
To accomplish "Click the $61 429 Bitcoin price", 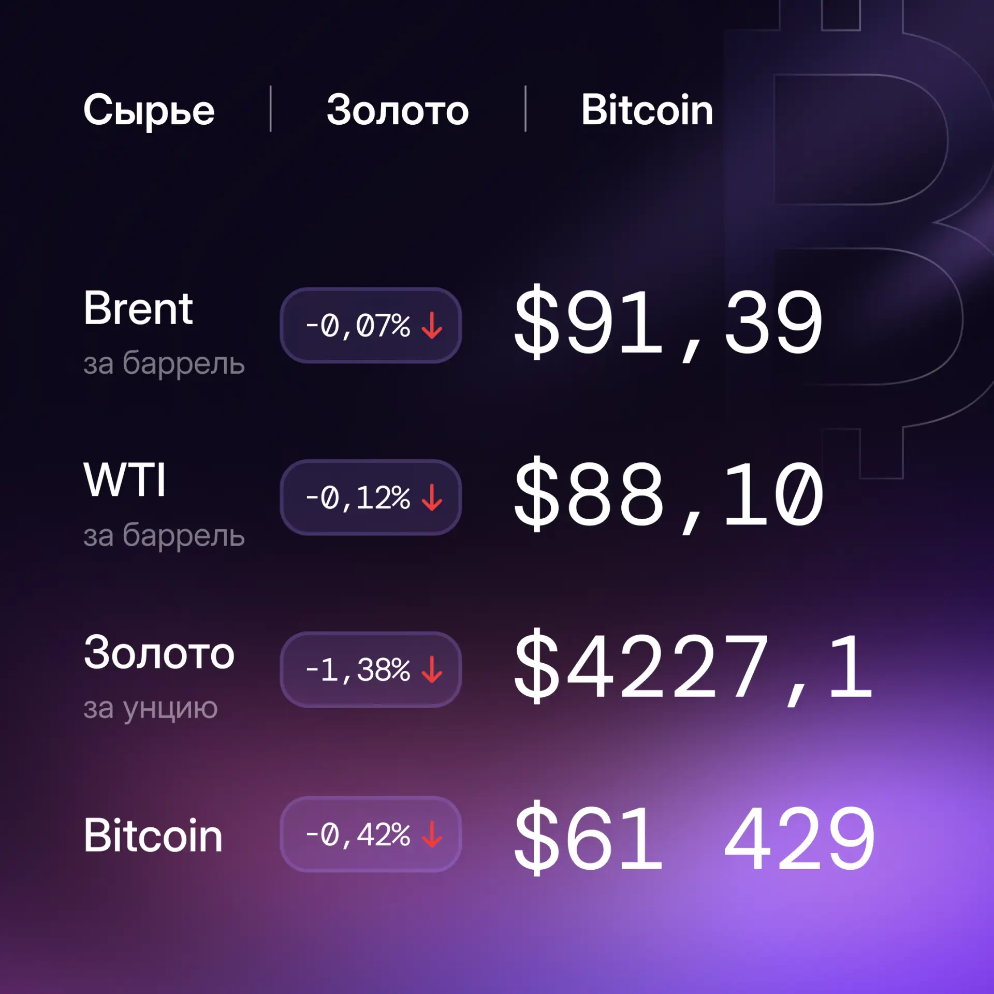I will click(x=694, y=838).
